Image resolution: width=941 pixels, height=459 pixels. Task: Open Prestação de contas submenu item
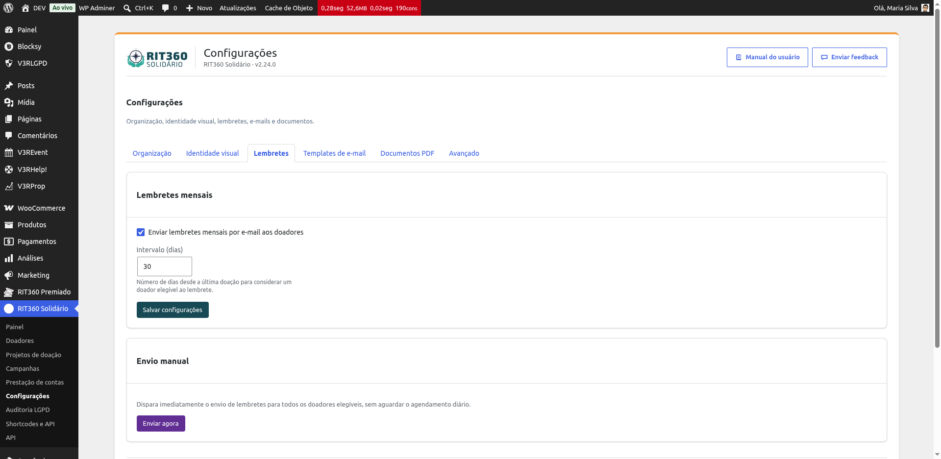[35, 383]
